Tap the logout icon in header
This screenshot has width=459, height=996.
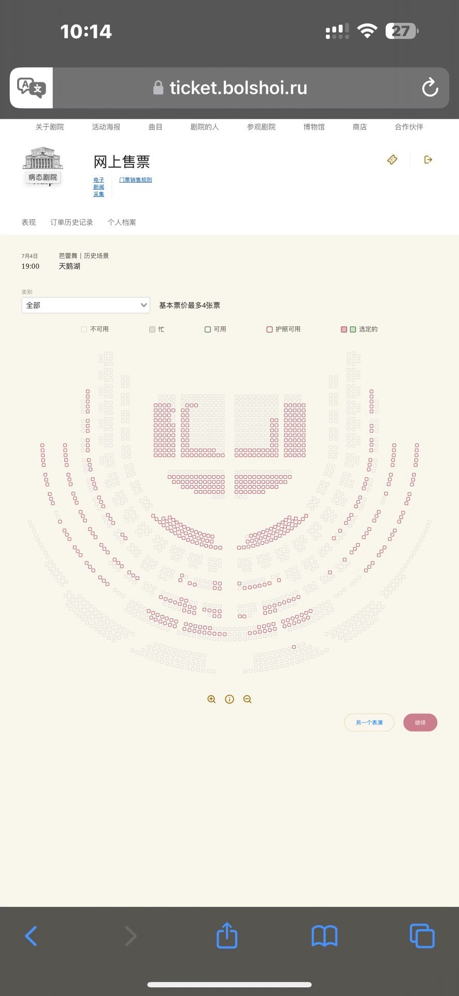(428, 160)
